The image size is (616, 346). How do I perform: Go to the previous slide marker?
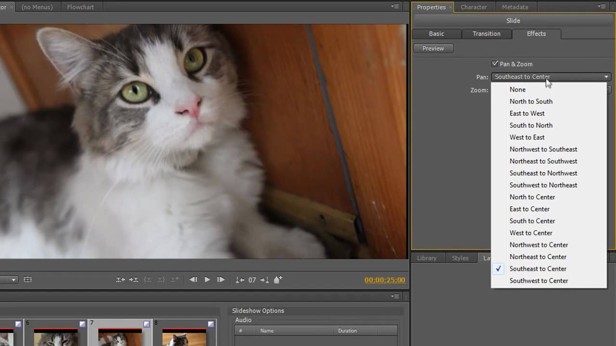240,280
